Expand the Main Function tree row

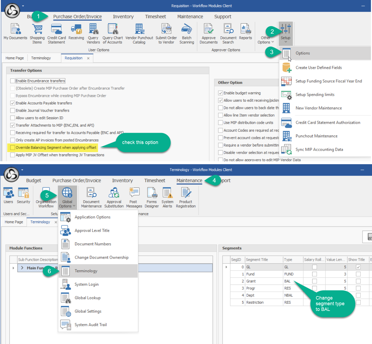[x=22, y=268]
